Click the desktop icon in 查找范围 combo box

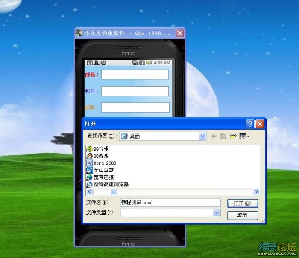pyautogui.click(x=124, y=136)
